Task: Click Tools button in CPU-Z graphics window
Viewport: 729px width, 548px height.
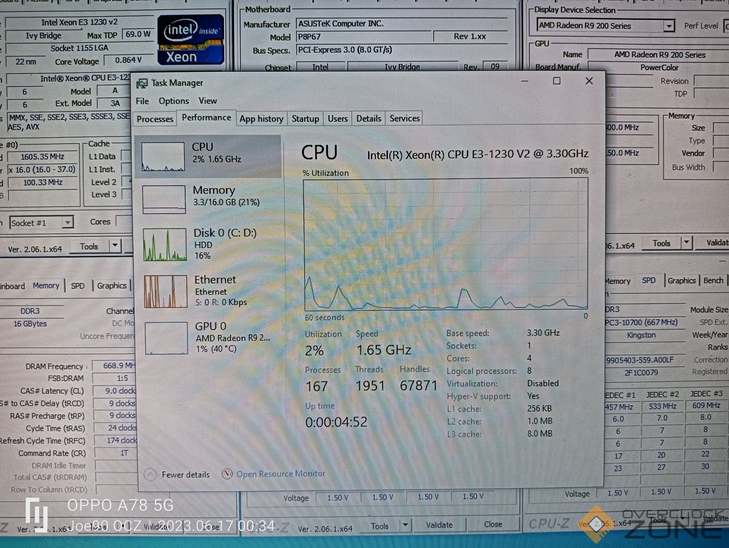Action: (661, 243)
